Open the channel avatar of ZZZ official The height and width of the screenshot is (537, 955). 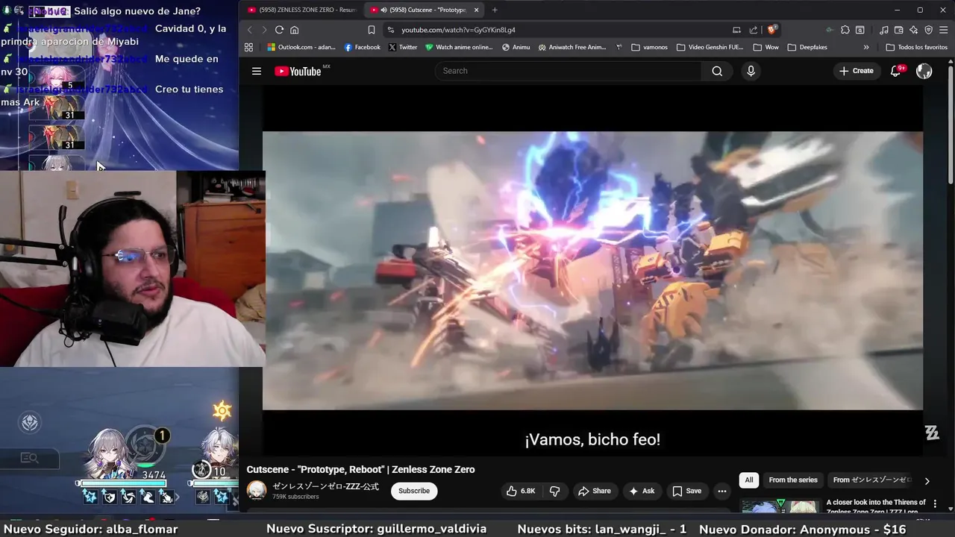pyautogui.click(x=257, y=490)
